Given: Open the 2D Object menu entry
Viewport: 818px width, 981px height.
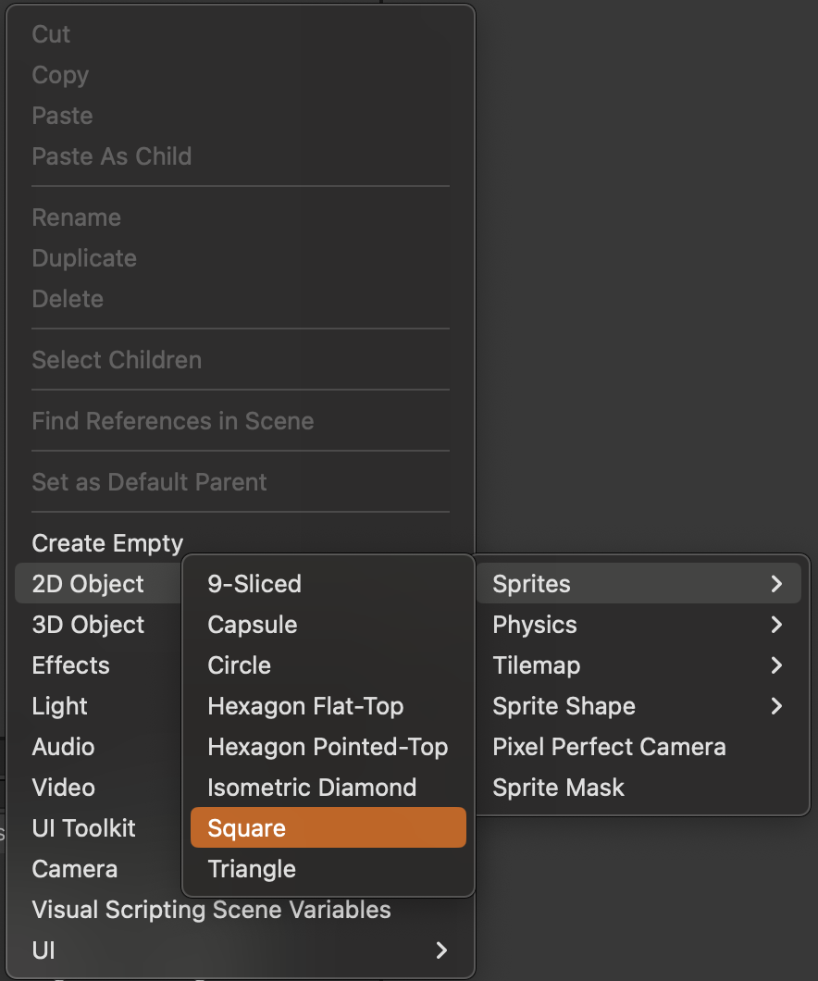Looking at the screenshot, I should click(x=88, y=584).
